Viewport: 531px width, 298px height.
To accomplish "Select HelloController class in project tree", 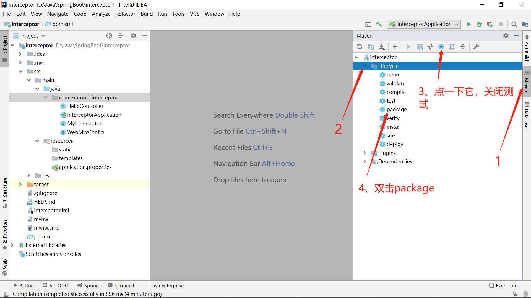I will coord(85,106).
